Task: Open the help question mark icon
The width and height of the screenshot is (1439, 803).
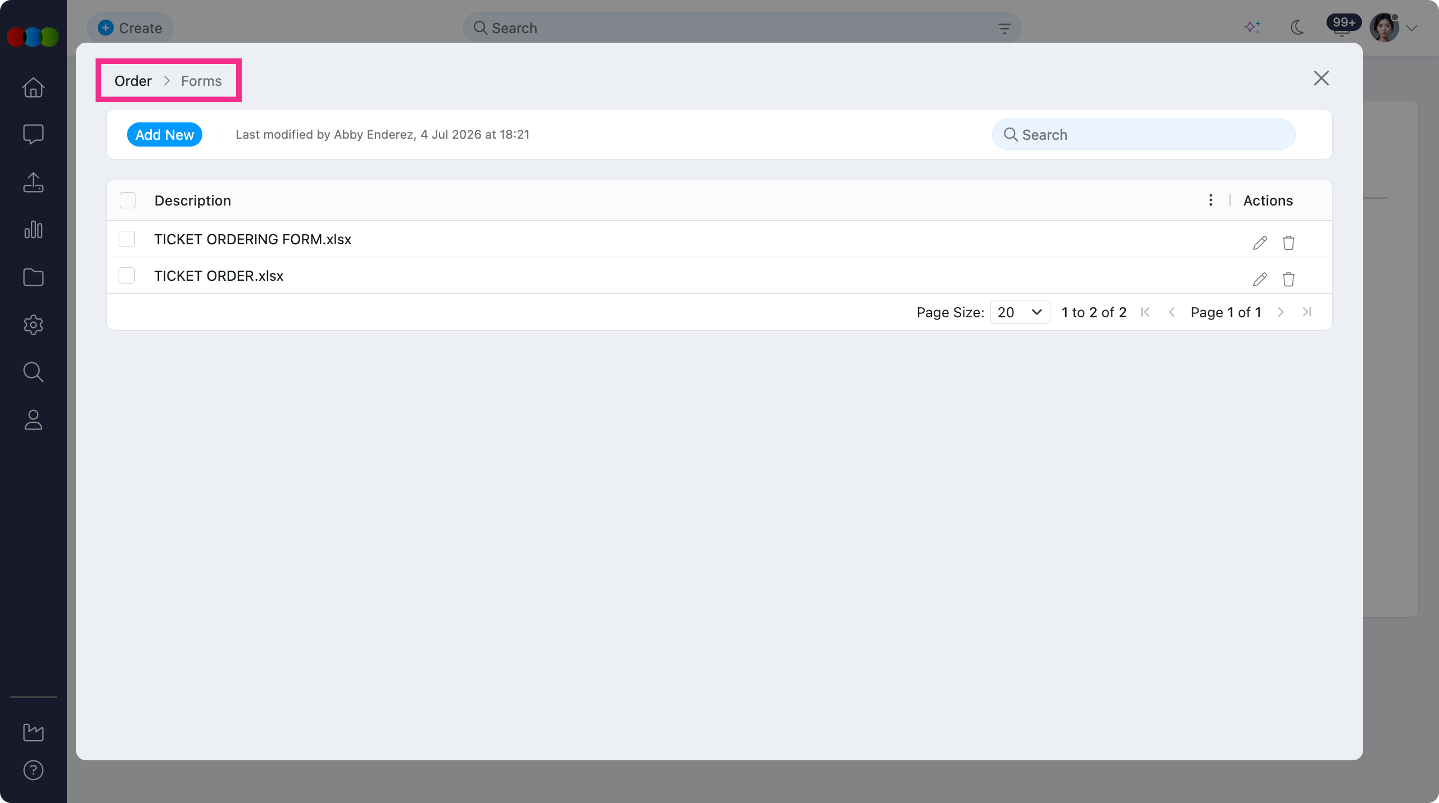Action: (x=33, y=770)
